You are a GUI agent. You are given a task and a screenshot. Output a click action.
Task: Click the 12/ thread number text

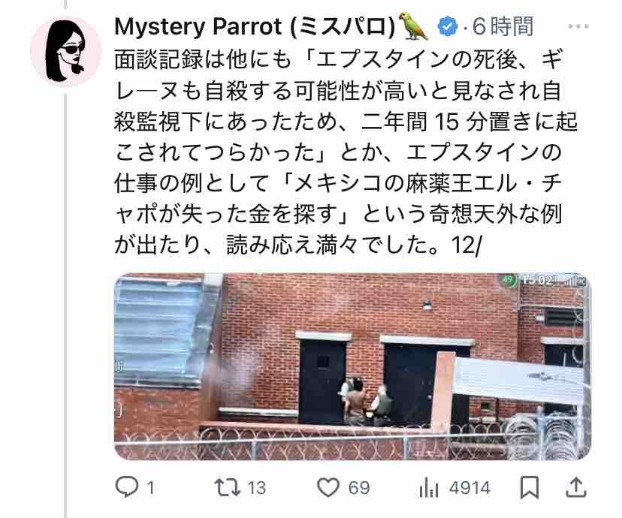[466, 245]
